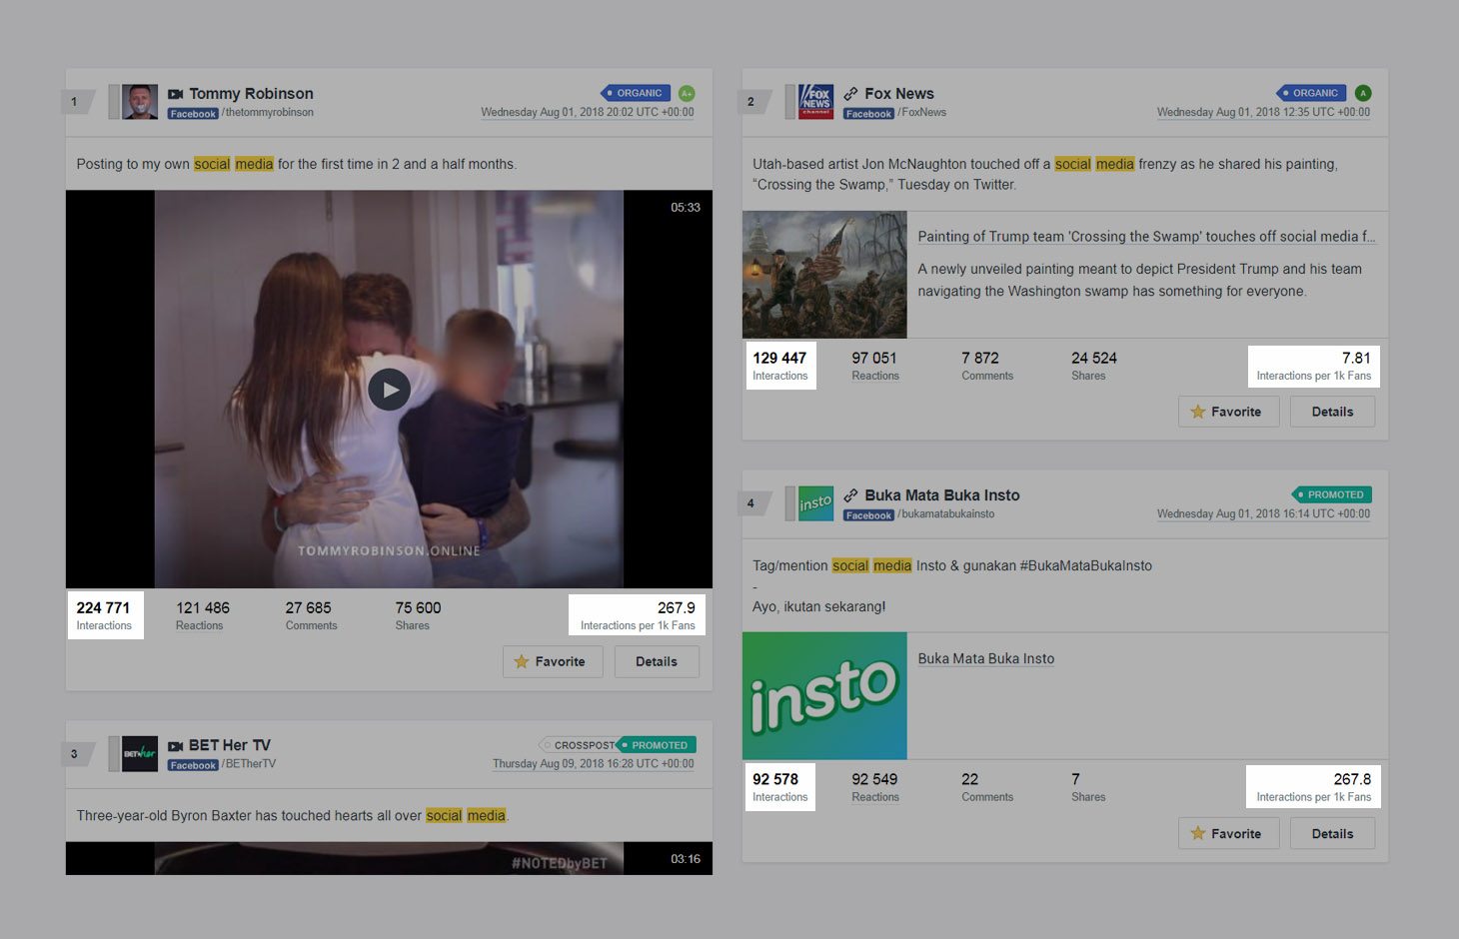Image resolution: width=1459 pixels, height=939 pixels.
Task: Open Details for the Fox News post
Action: [x=1332, y=412]
